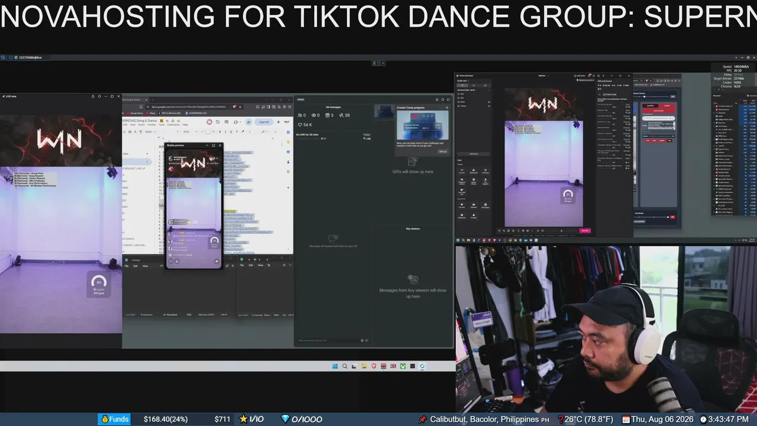This screenshot has height=426, width=757.
Task: Open File Explorer from the taskbar
Action: coord(364,366)
